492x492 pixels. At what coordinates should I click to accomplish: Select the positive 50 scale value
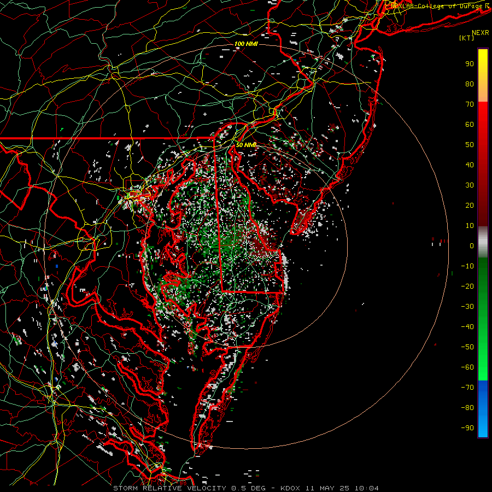click(470, 145)
